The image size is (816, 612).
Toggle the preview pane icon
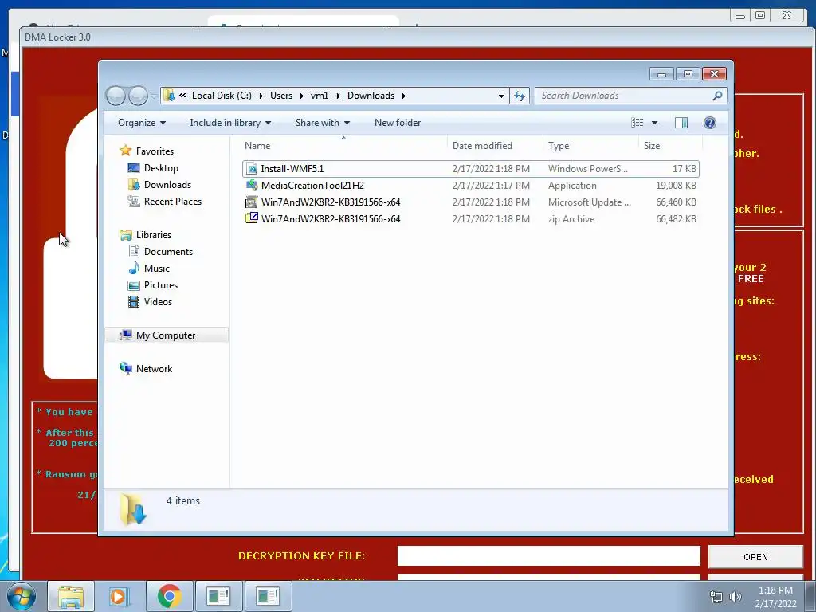(x=681, y=123)
